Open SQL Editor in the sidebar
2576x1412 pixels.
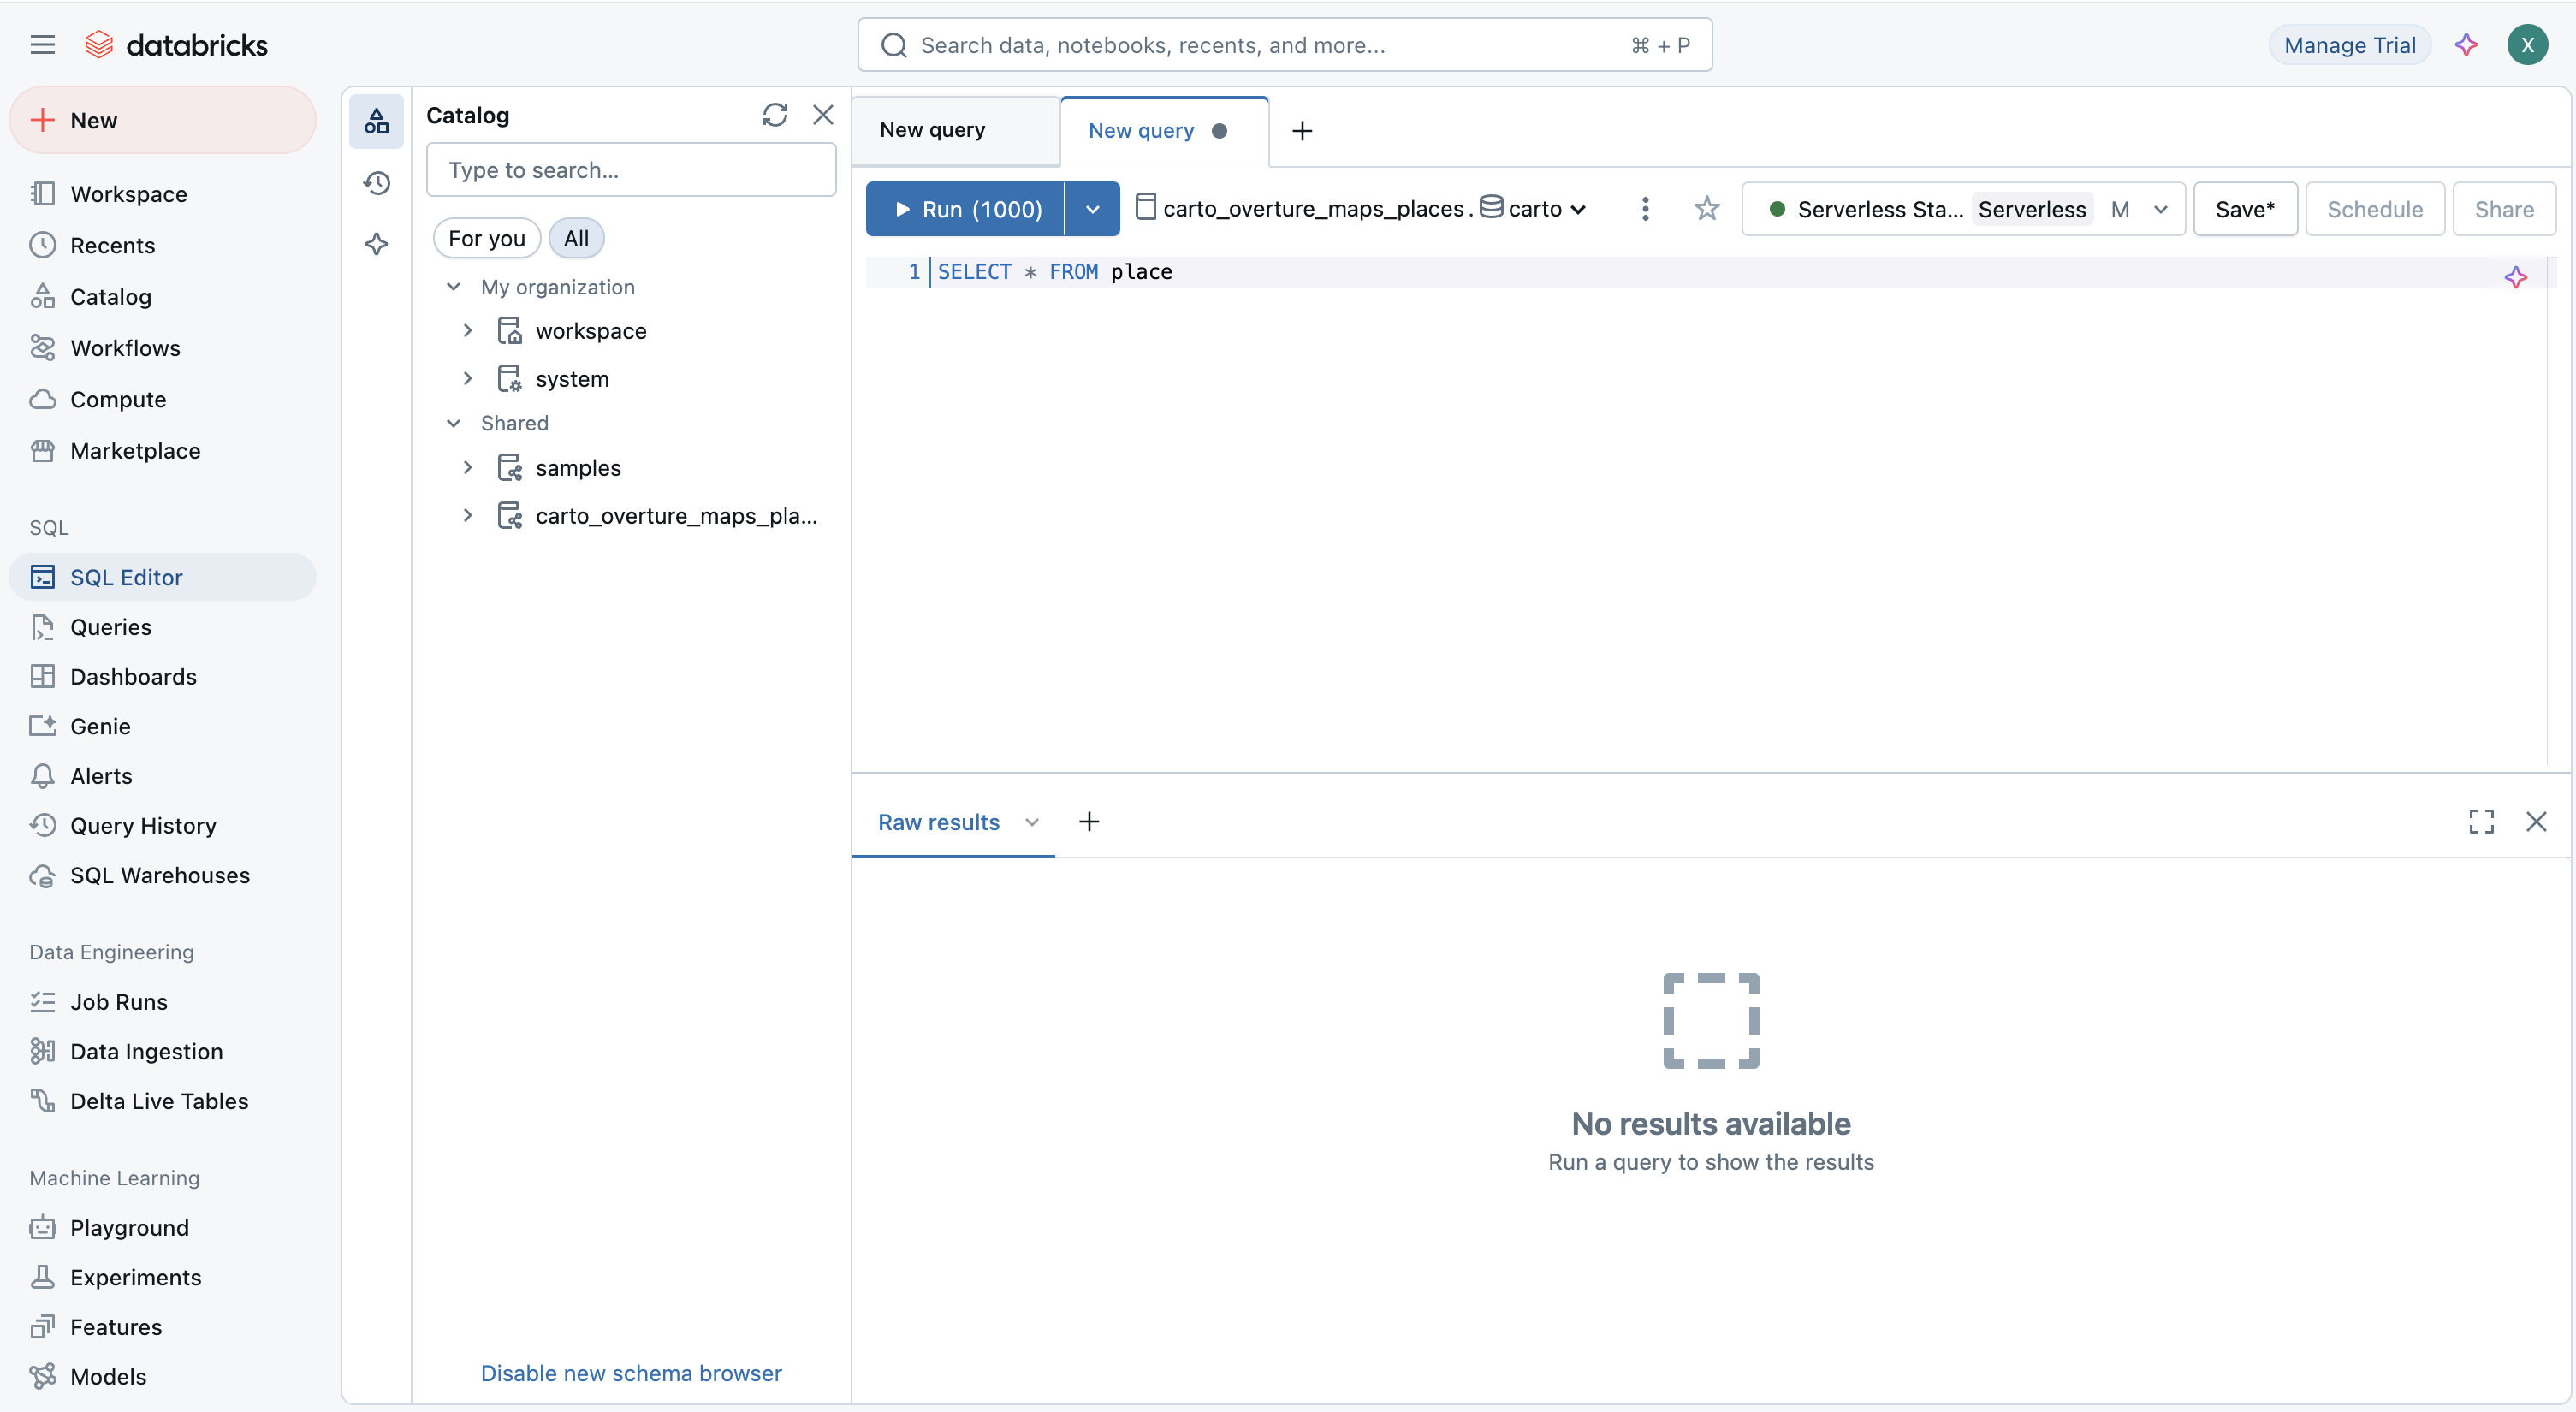[x=162, y=577]
